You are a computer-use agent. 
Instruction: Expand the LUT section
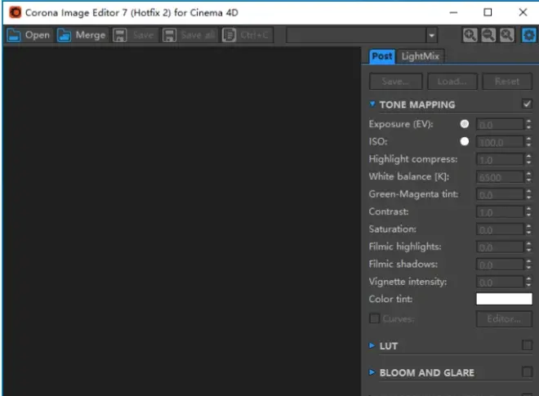tap(372, 346)
